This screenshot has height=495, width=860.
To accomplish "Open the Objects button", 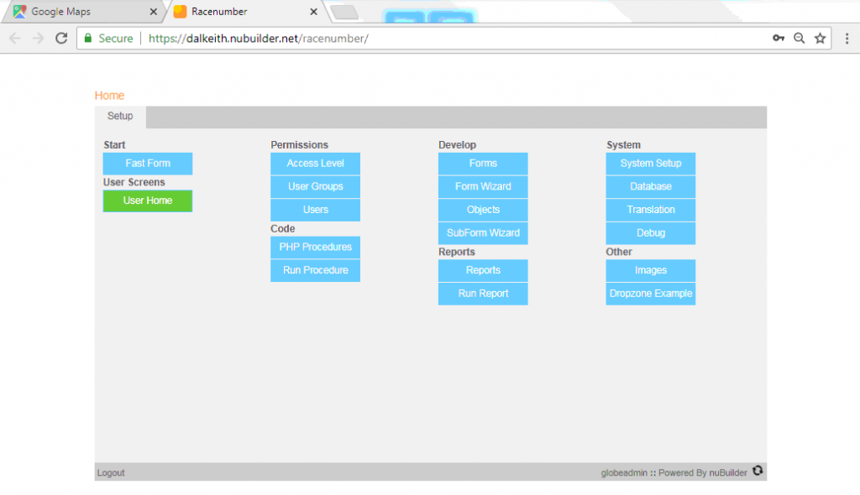I will coord(483,210).
